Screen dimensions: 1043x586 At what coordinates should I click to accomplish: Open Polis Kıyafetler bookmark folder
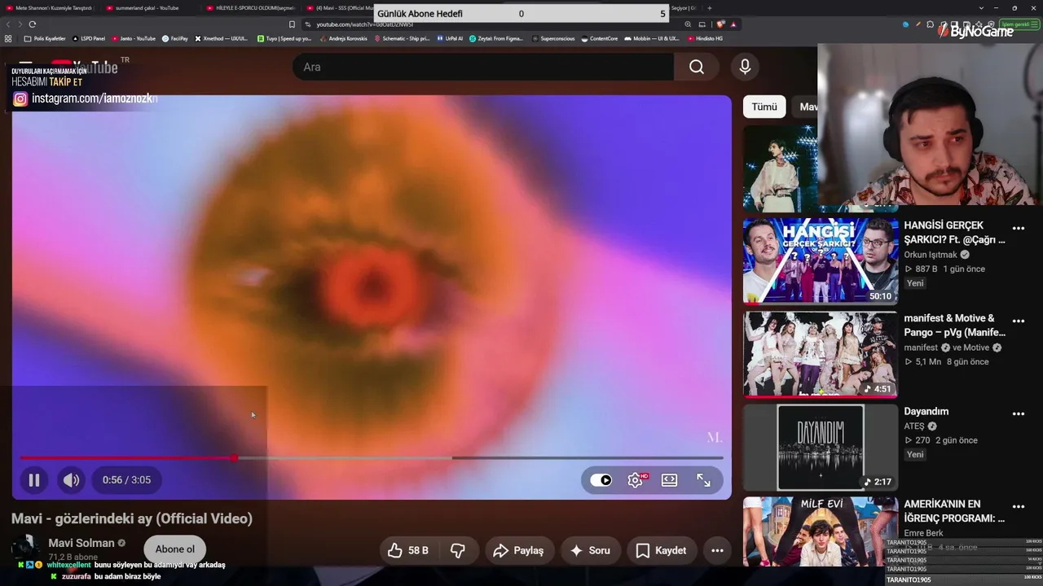45,38
